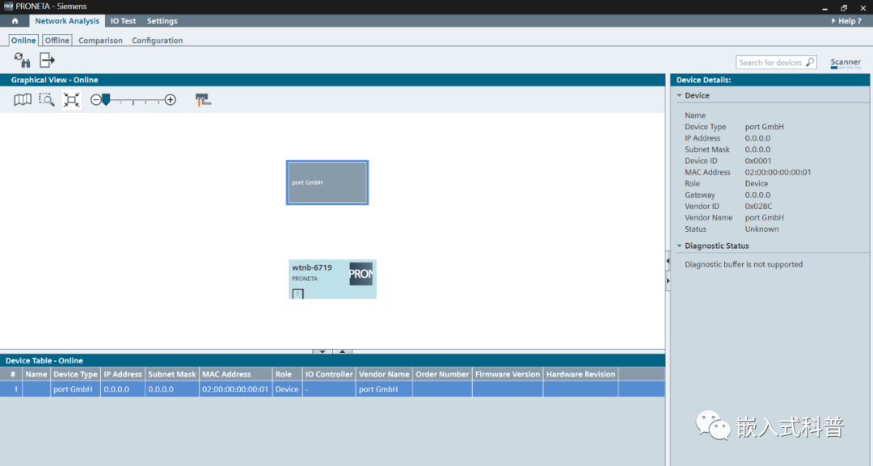The height and width of the screenshot is (466, 873).
Task: Select the port GmbH device node
Action: [x=327, y=183]
